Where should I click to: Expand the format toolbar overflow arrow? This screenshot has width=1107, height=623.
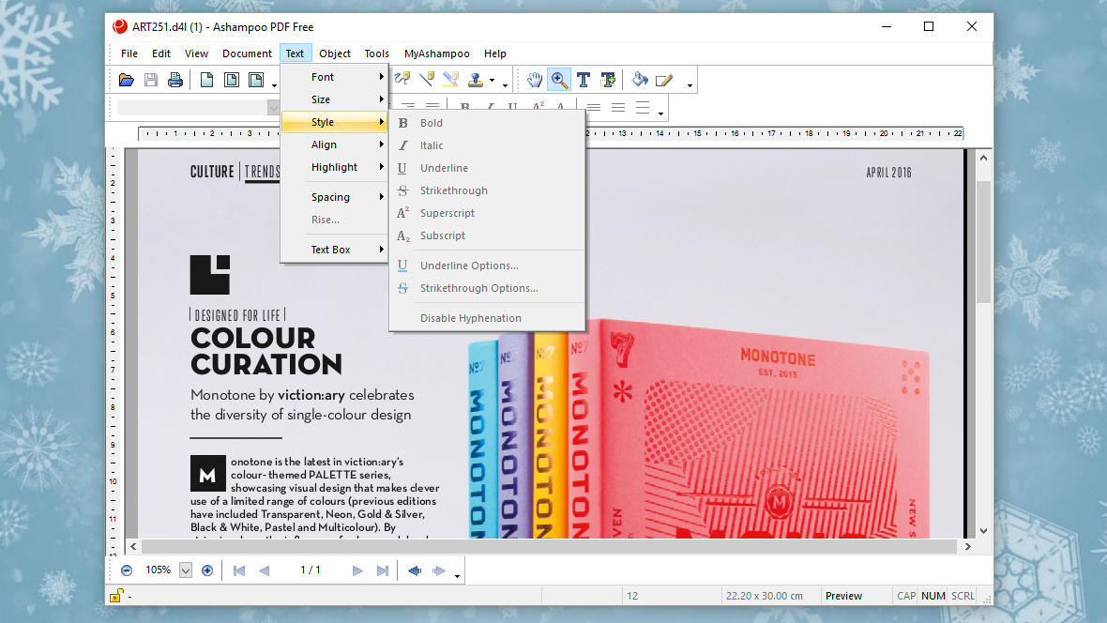click(660, 113)
